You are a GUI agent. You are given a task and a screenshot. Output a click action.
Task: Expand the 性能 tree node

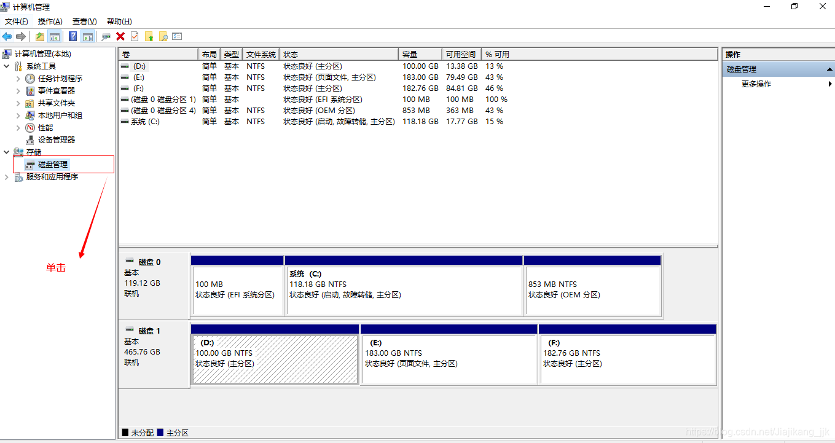18,128
